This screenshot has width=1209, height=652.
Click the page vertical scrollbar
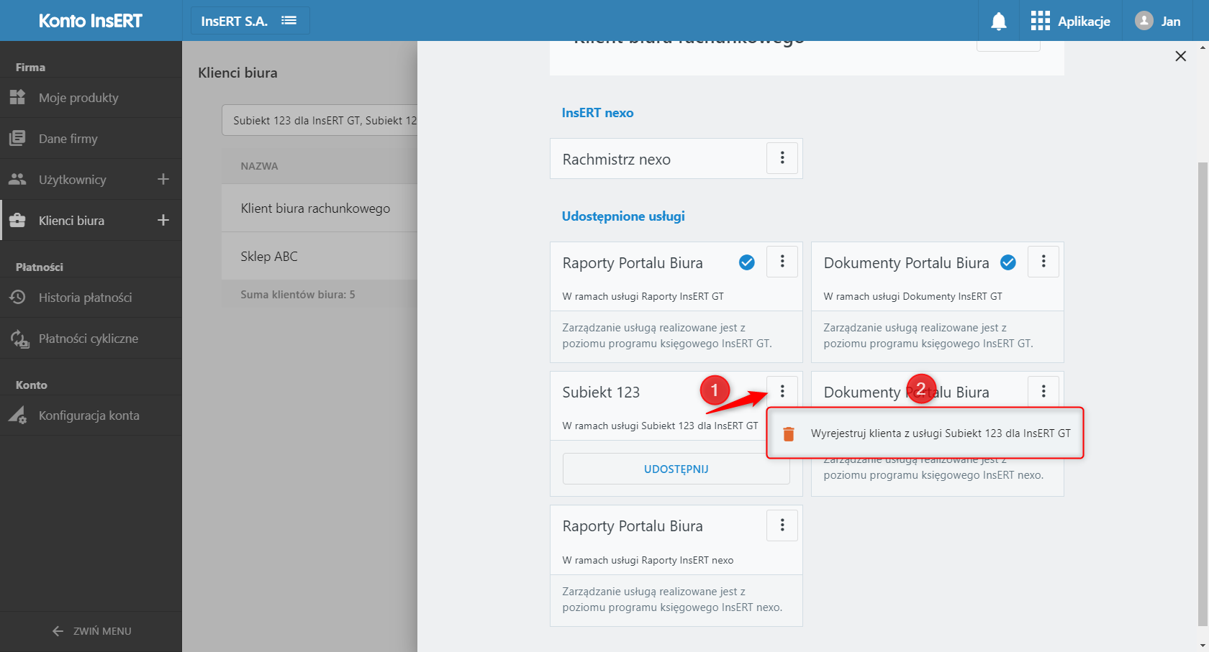(x=1203, y=392)
